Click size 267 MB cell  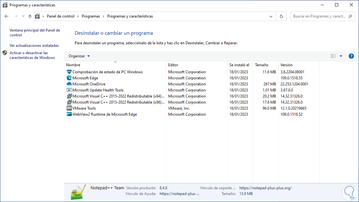[270, 84]
